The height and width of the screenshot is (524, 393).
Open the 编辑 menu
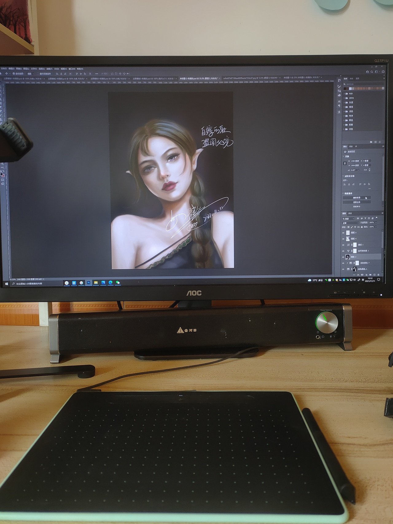11,69
